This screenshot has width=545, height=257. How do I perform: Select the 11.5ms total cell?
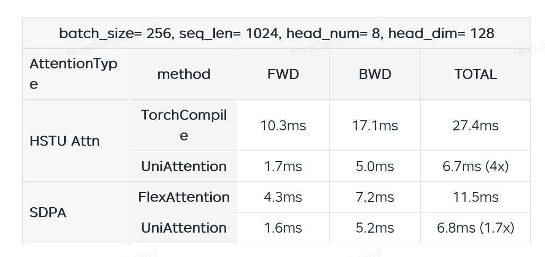click(x=475, y=197)
